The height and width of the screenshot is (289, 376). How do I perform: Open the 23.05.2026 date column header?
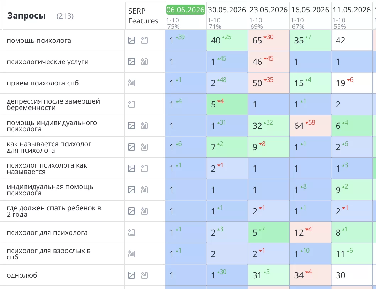click(268, 10)
